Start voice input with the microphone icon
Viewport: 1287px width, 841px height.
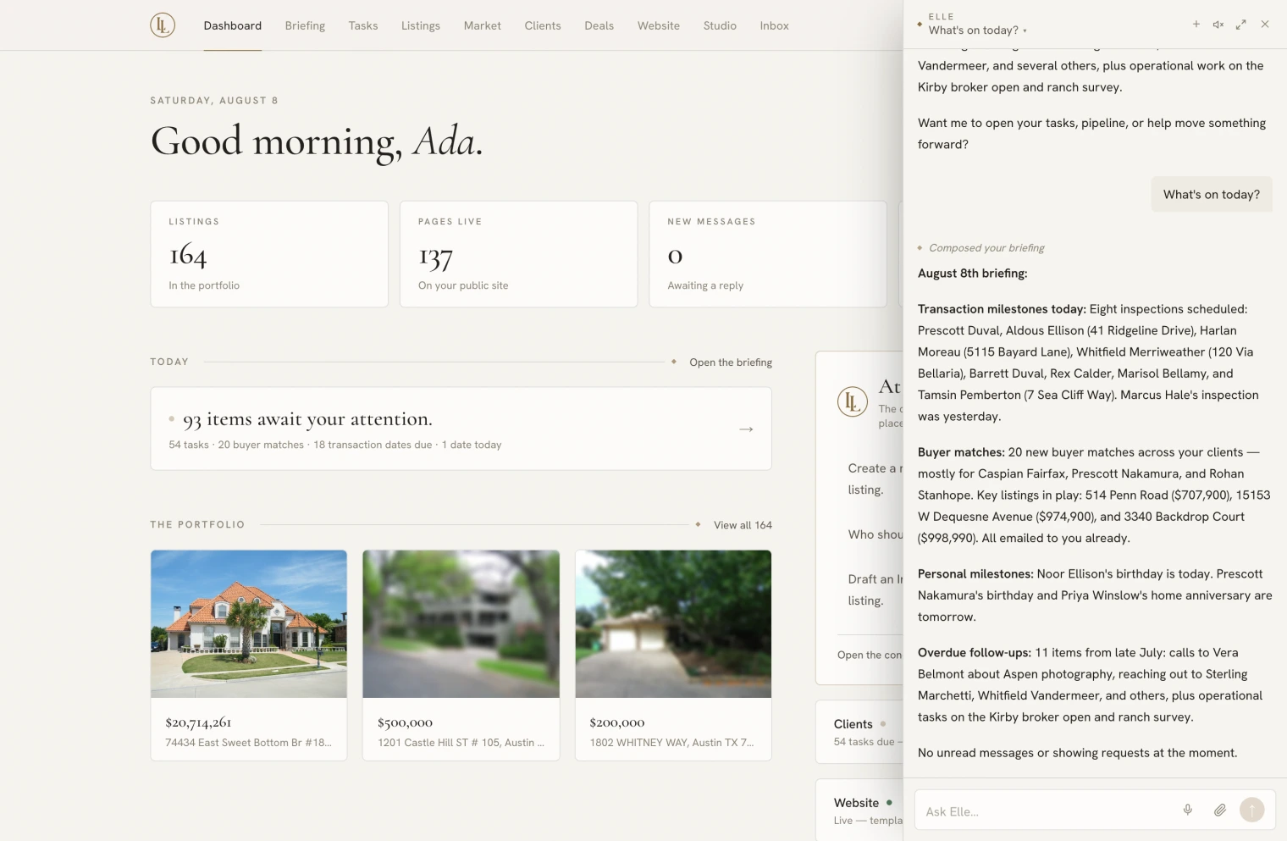(1188, 811)
